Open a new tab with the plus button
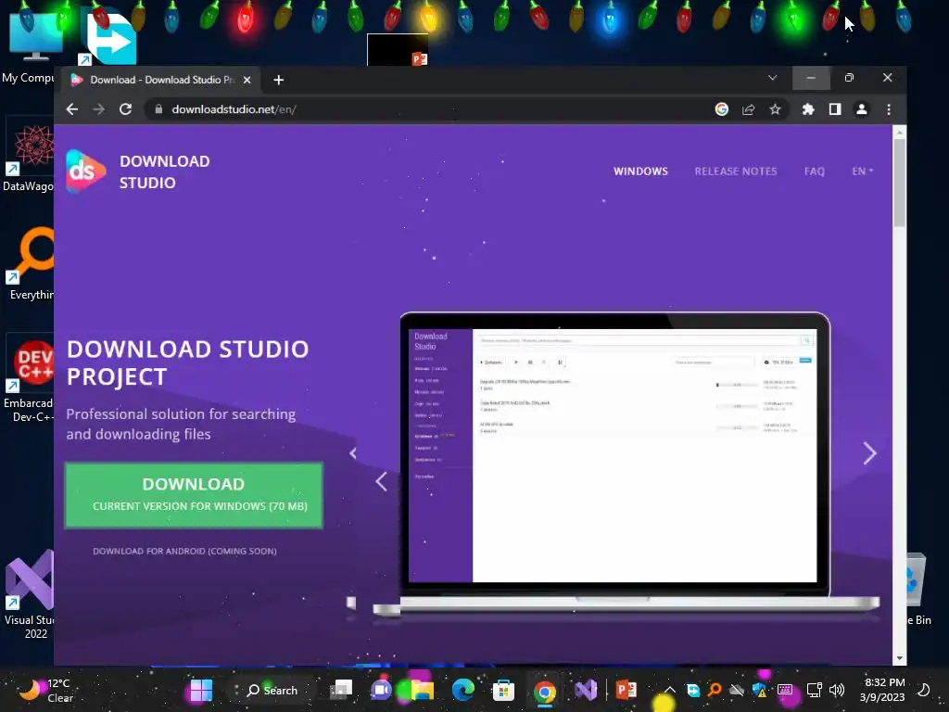The width and height of the screenshot is (949, 712). (278, 80)
